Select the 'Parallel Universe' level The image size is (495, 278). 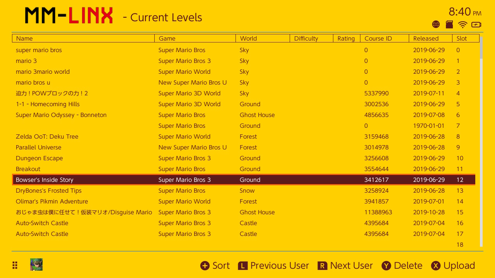pyautogui.click(x=244, y=147)
